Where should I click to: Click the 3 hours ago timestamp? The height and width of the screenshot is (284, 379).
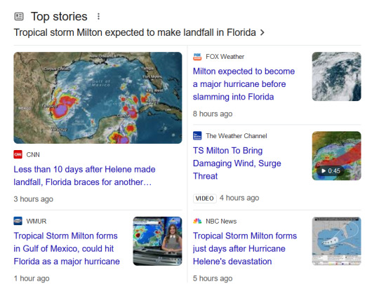(34, 199)
